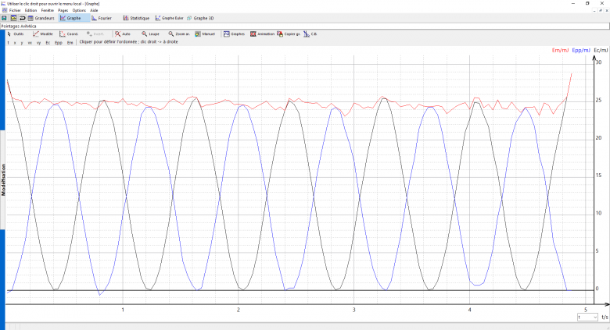Expand the Modélisation side panel
Image resolution: width=610 pixels, height=330 pixels.
click(x=2, y=179)
